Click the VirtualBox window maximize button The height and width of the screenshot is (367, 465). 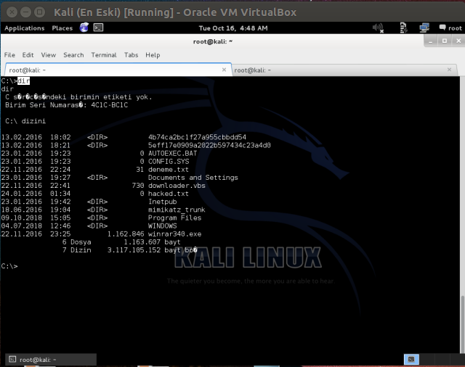[x=39, y=12]
